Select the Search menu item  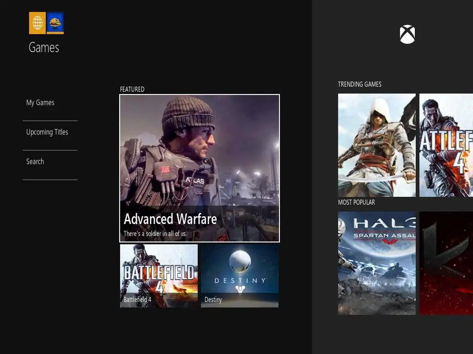(35, 162)
